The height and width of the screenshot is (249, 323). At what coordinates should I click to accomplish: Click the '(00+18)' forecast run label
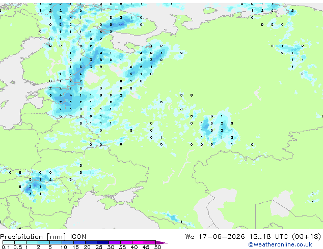[x=307, y=237]
